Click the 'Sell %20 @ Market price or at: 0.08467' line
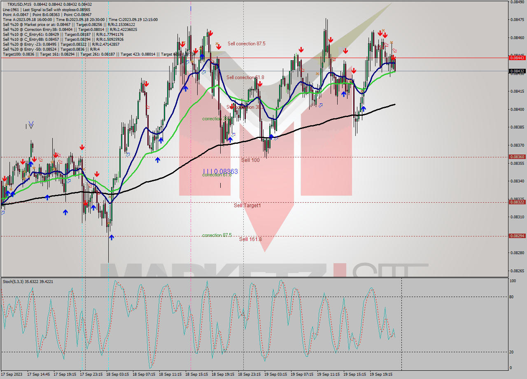527x379 pixels. coord(70,24)
